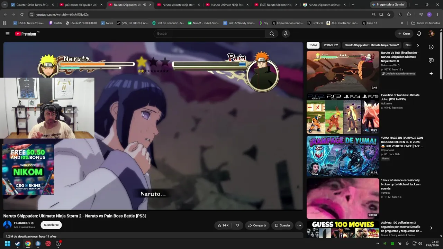Open the Crear create menu
This screenshot has width=443, height=249.
[404, 34]
